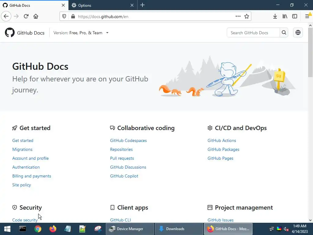The image size is (313, 235).
Task: Open the Repositories link
Action: coord(121,149)
